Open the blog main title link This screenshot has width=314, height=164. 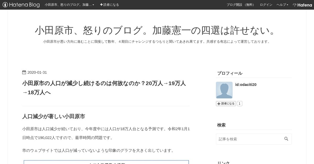click(157, 30)
